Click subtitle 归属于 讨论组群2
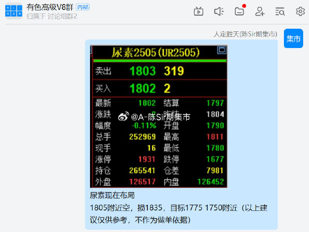309x232 pixels. coord(52,16)
